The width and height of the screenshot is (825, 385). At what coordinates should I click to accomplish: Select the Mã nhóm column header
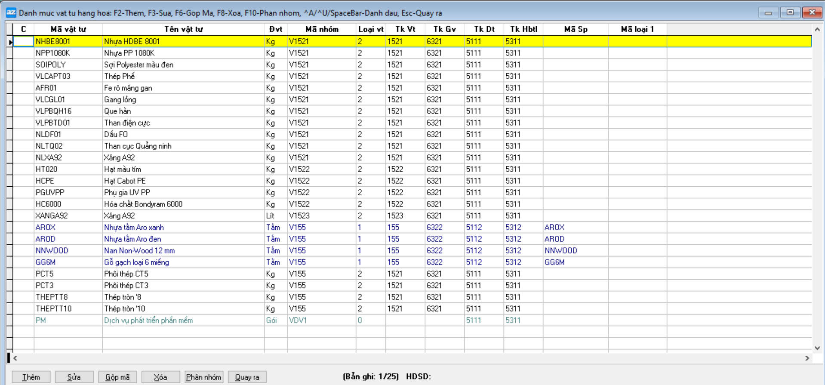[x=321, y=29]
